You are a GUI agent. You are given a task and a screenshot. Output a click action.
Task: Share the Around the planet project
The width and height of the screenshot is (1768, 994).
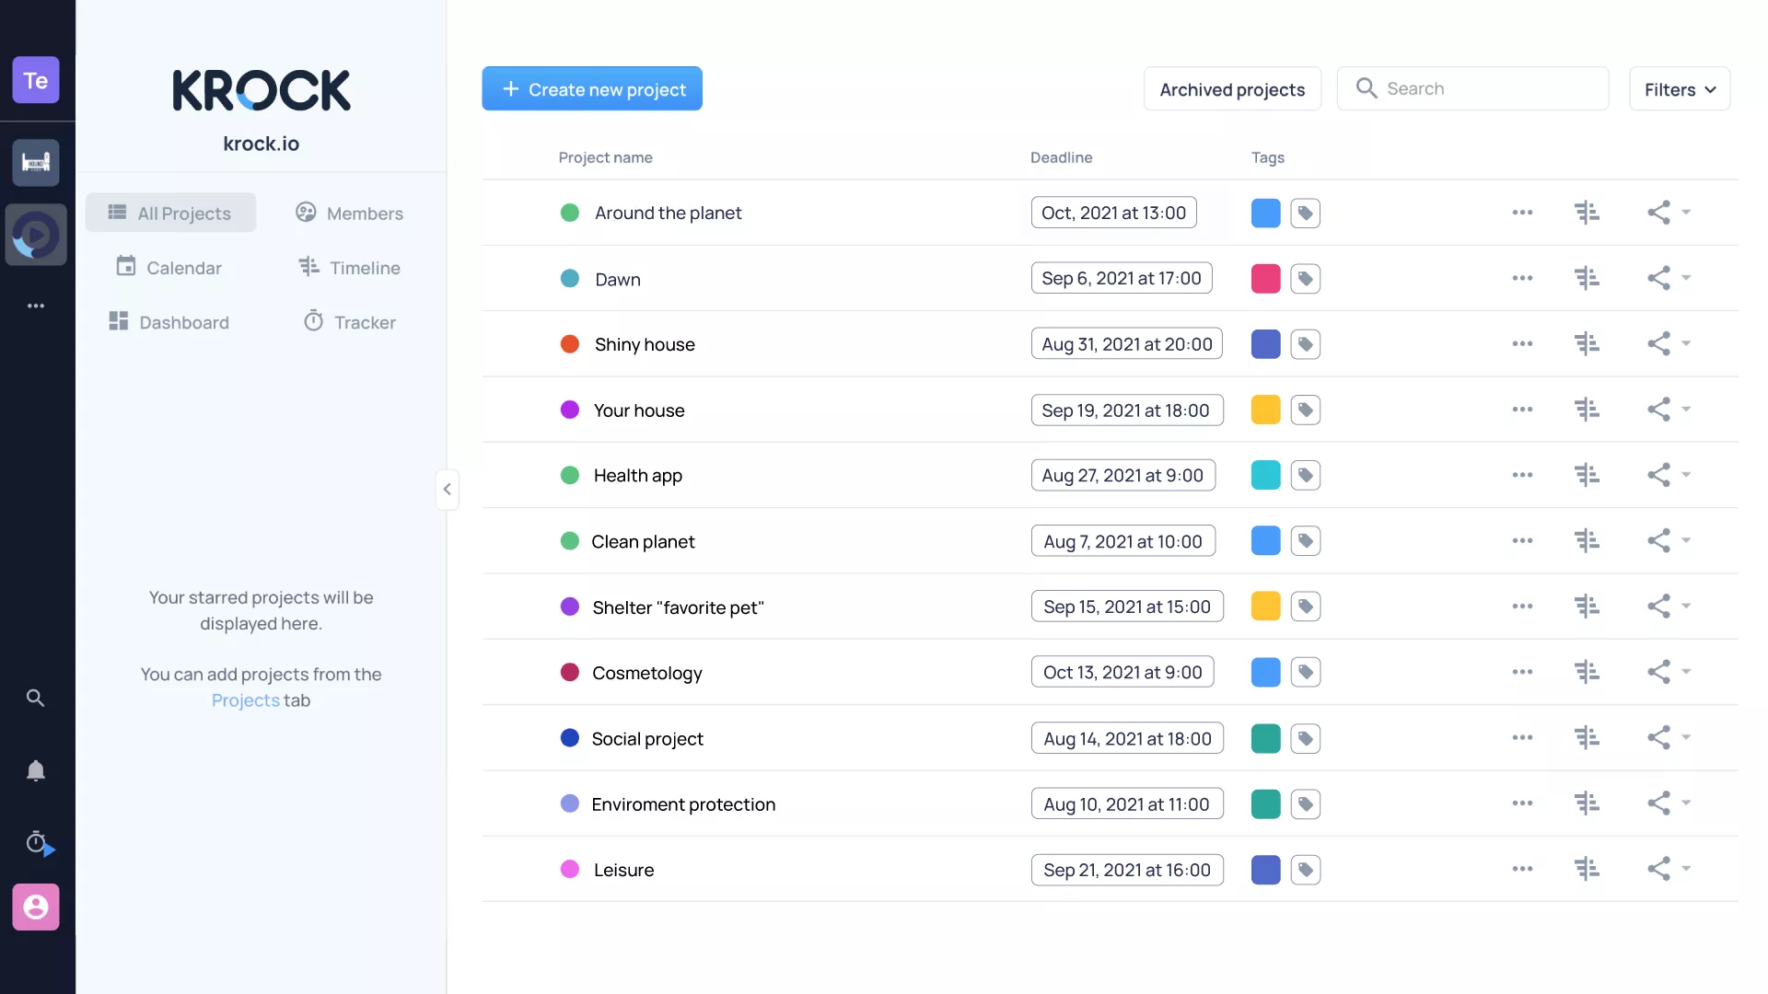1658,213
